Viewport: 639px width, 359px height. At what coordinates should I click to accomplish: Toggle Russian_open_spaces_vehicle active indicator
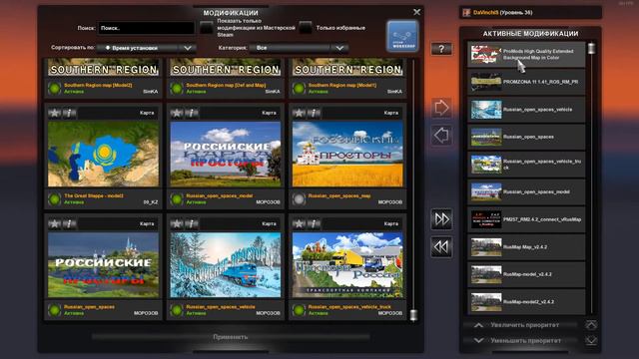(177, 310)
